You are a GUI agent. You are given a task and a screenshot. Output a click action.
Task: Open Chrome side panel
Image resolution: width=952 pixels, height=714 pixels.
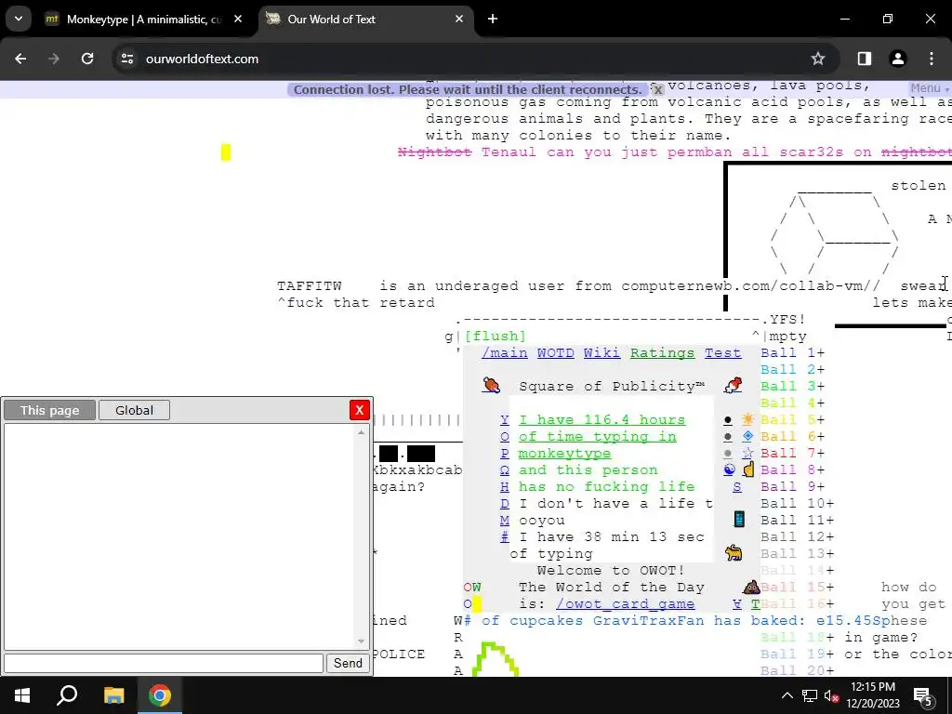[x=864, y=59]
